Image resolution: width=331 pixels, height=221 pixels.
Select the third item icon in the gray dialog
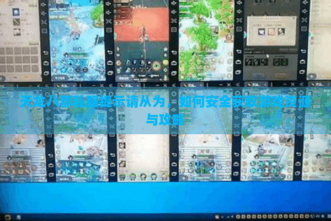click(x=281, y=31)
